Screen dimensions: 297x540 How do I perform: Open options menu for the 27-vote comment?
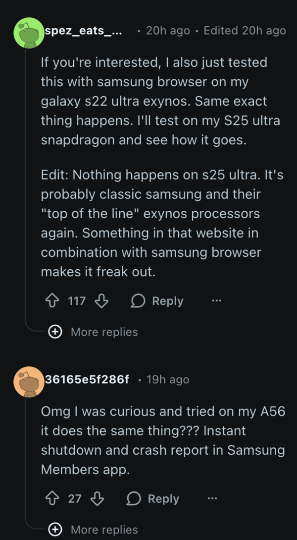coord(212,498)
